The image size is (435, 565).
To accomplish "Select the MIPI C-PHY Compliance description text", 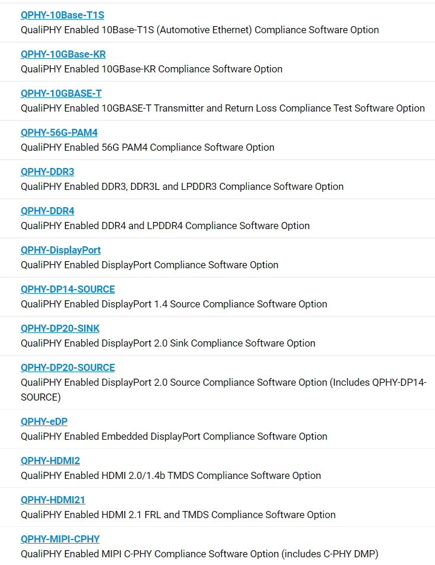I will tap(199, 554).
